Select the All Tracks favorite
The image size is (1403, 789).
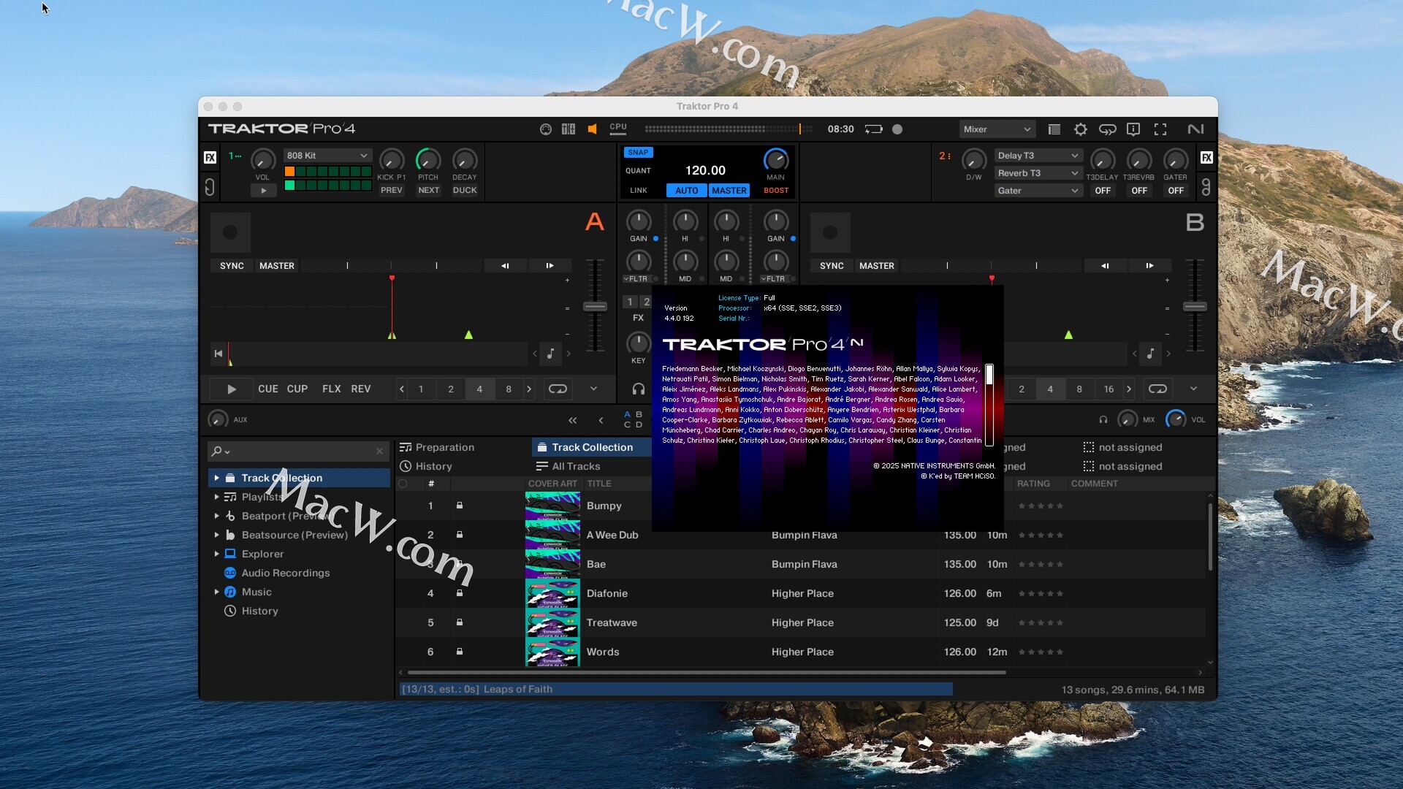click(576, 466)
